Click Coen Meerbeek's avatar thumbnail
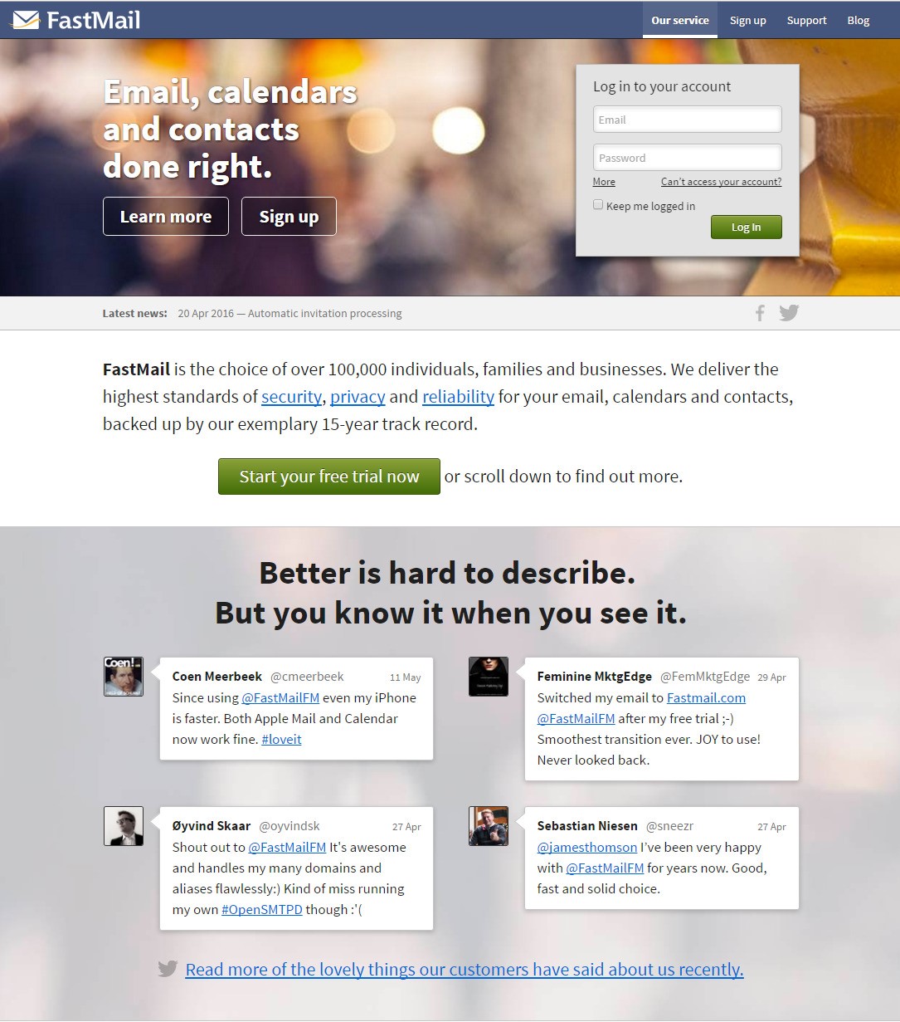Image resolution: width=900 pixels, height=1022 pixels. pos(124,676)
